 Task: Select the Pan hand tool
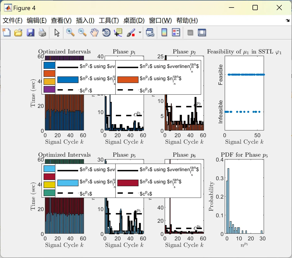(94, 32)
